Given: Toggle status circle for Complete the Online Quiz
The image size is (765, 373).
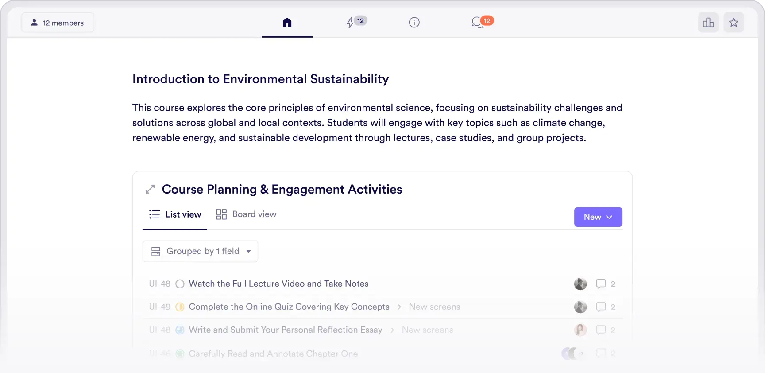Looking at the screenshot, I should pos(180,307).
